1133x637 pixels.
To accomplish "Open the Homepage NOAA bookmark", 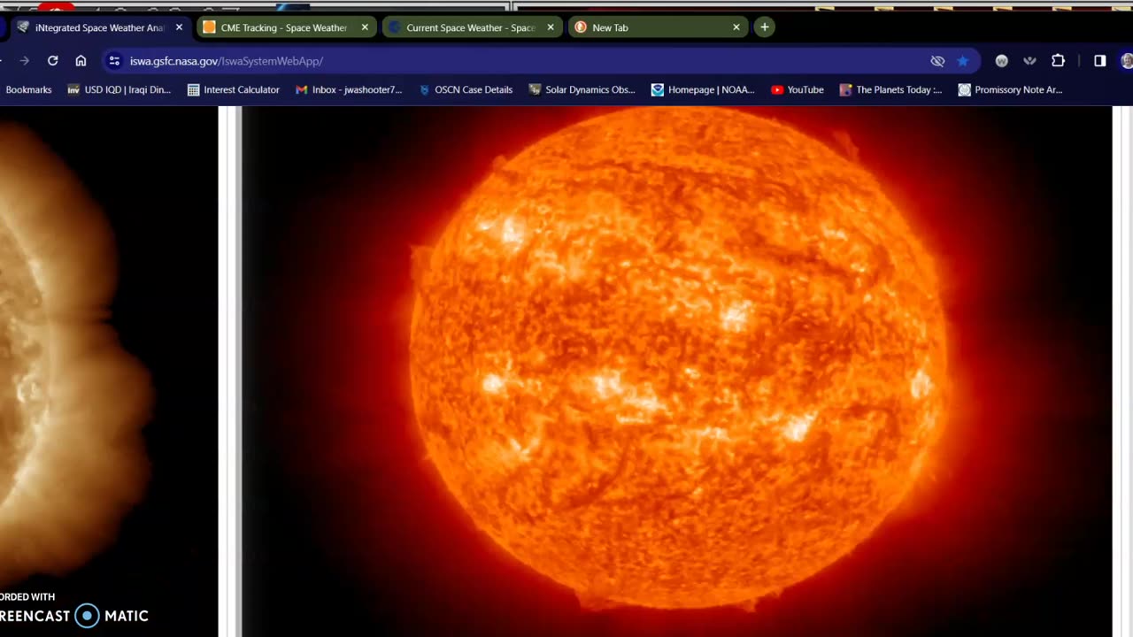I will [x=703, y=89].
